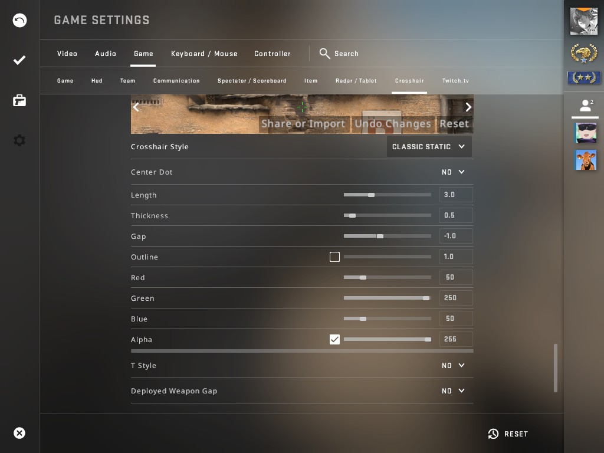Viewport: 604px width, 453px height.
Task: Click the quit X icon at bottom left
Action: point(19,433)
